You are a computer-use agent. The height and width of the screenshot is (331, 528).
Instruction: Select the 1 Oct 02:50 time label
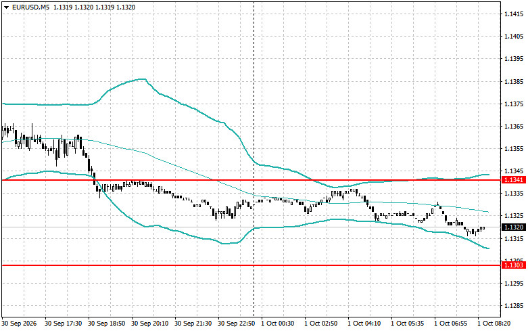321,324
